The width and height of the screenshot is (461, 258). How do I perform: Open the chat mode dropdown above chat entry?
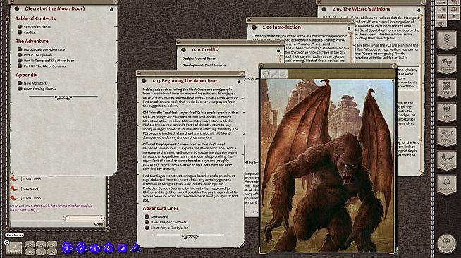(84, 218)
